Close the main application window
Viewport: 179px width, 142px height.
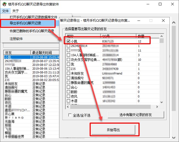(x=172, y=4)
